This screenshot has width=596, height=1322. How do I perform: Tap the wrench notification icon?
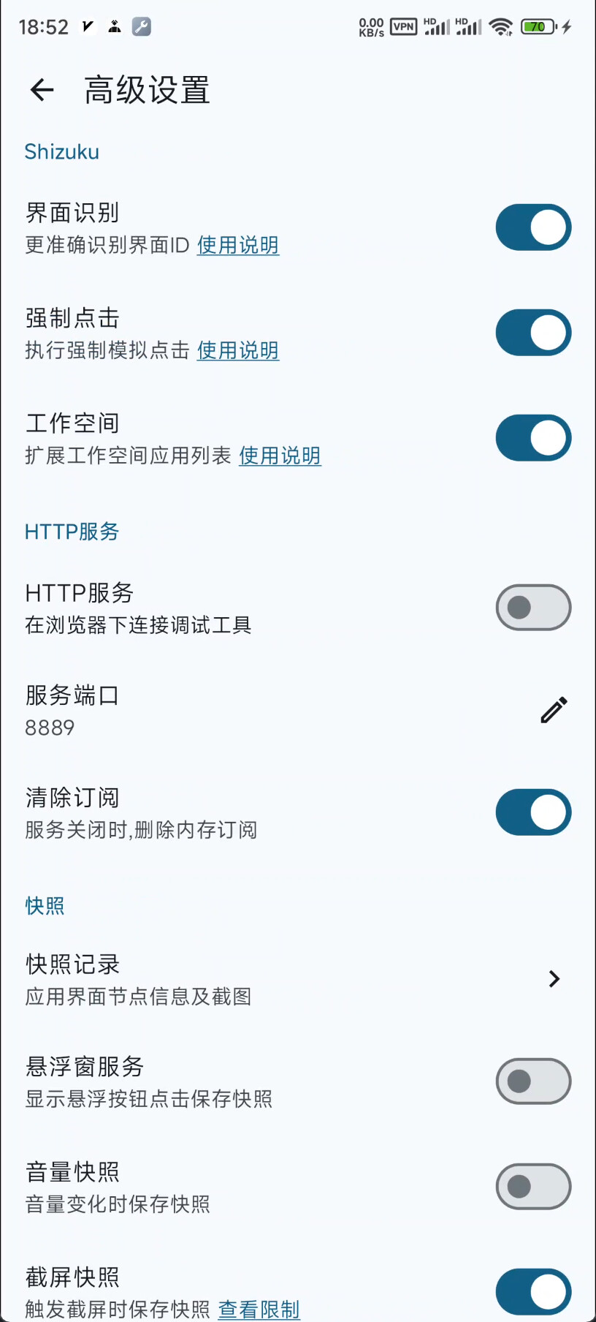coord(141,27)
